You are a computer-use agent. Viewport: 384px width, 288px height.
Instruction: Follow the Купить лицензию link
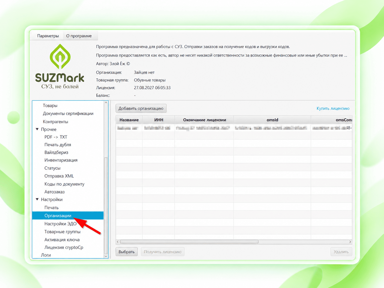point(333,108)
